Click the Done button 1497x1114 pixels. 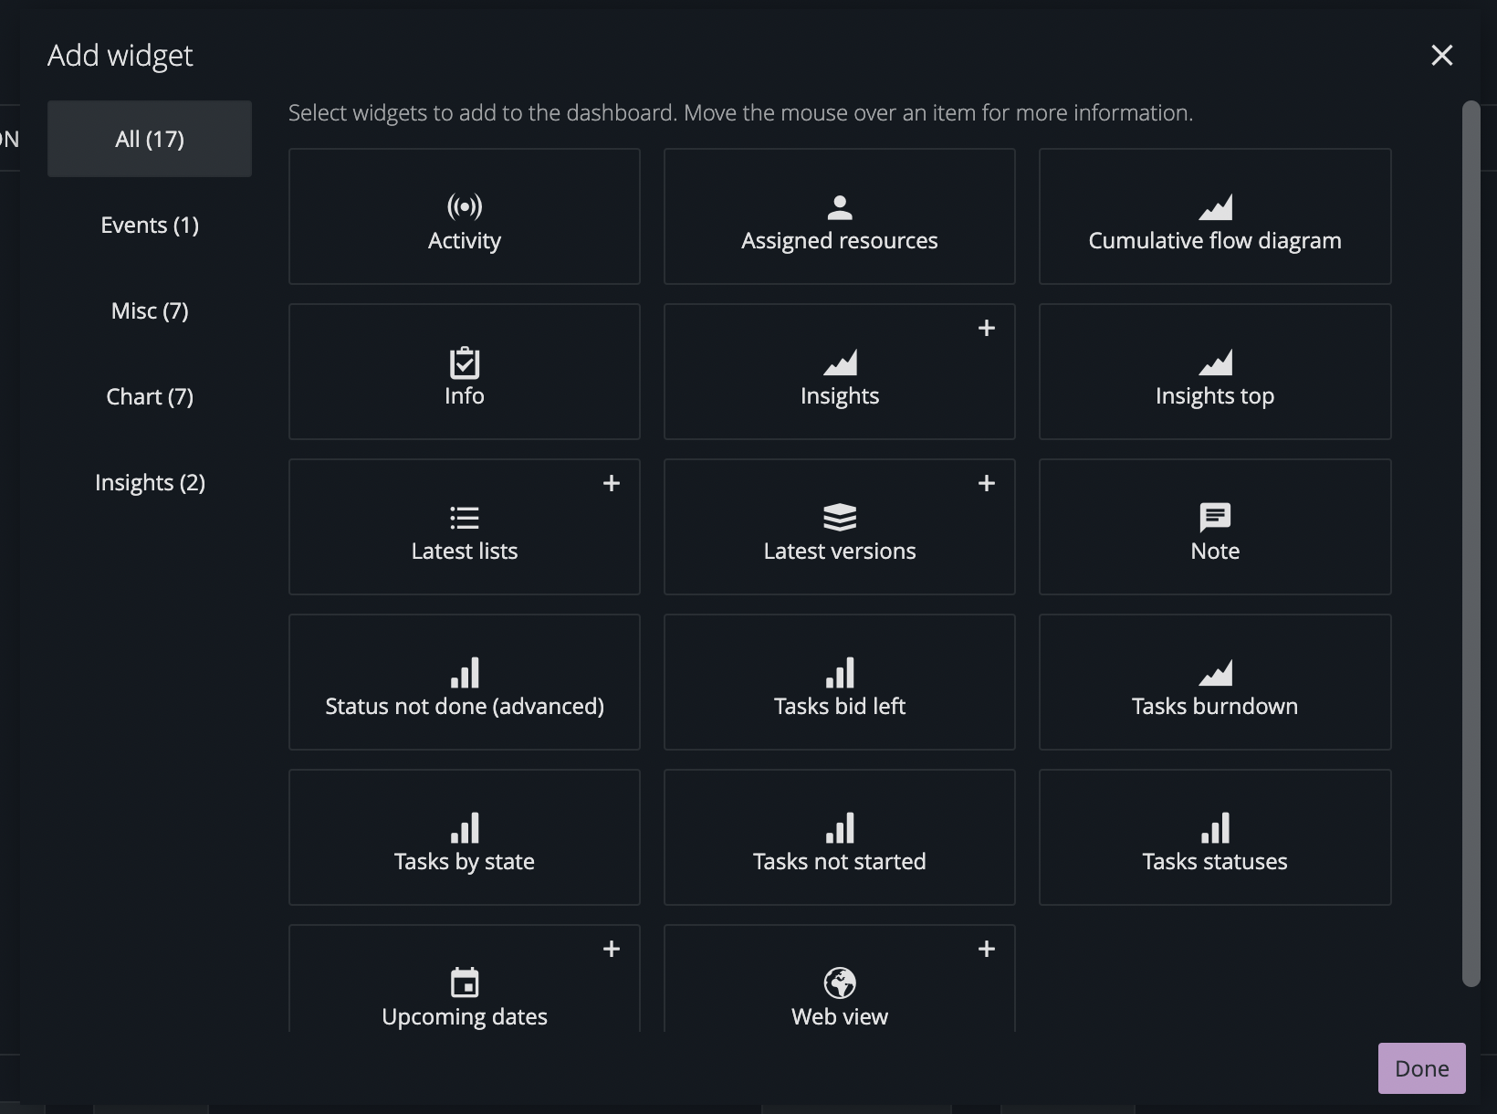click(x=1420, y=1068)
